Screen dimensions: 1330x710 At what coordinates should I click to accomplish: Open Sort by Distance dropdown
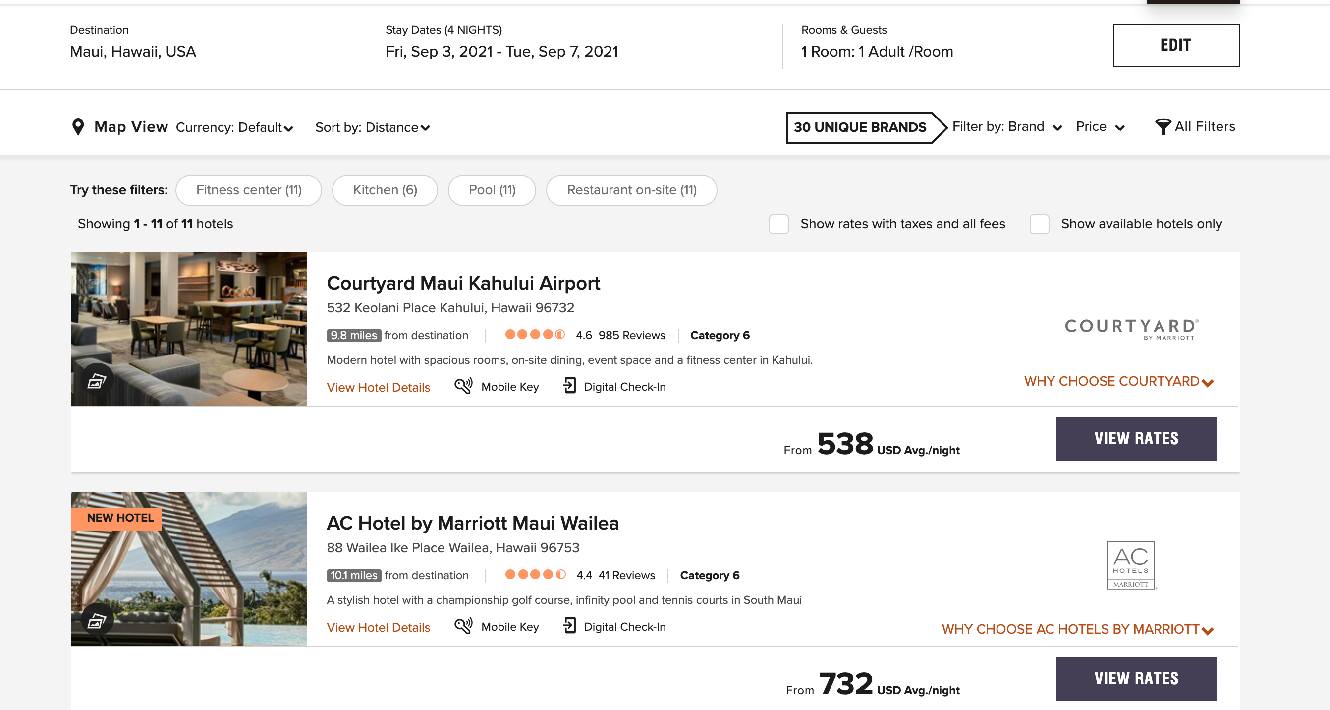click(372, 127)
